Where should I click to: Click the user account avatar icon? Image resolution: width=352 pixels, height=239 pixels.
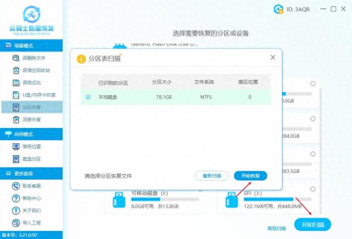pos(279,9)
